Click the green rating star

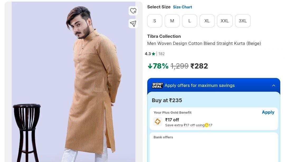154,54
